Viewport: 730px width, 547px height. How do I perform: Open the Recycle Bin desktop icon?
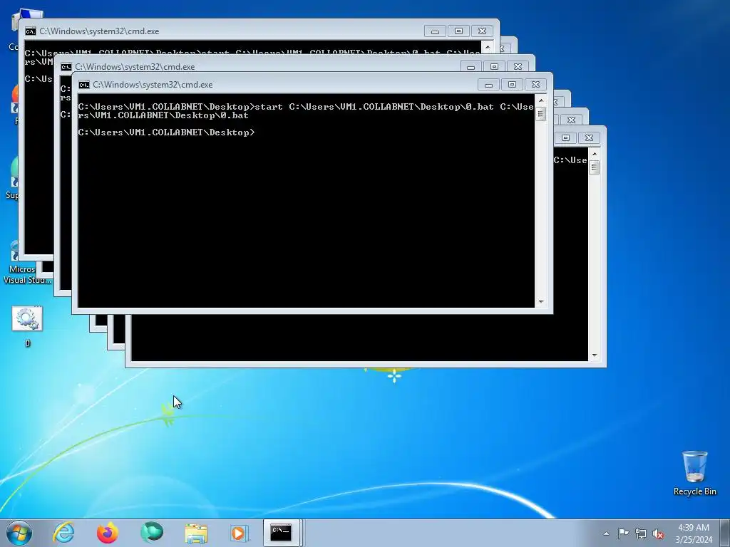694,473
